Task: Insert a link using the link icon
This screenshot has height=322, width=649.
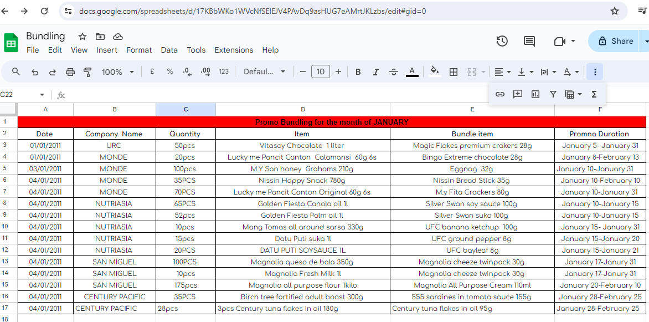Action: pos(500,94)
